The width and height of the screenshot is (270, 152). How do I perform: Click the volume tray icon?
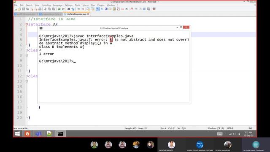(x=235, y=134)
